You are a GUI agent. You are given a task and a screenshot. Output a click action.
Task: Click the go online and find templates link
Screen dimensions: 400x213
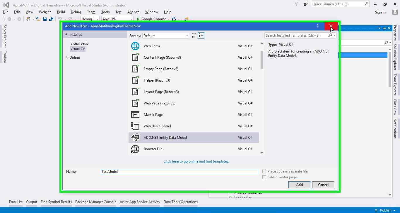point(196,161)
